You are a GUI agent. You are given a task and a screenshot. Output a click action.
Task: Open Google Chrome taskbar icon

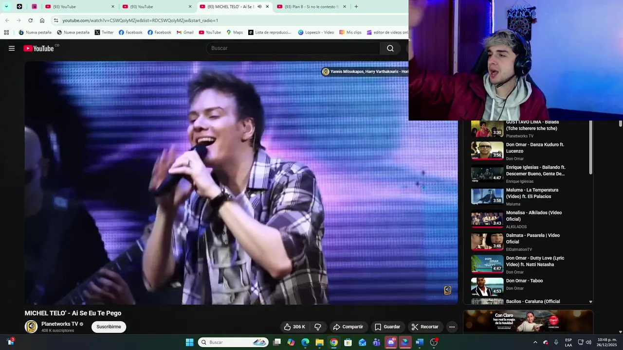(333, 342)
